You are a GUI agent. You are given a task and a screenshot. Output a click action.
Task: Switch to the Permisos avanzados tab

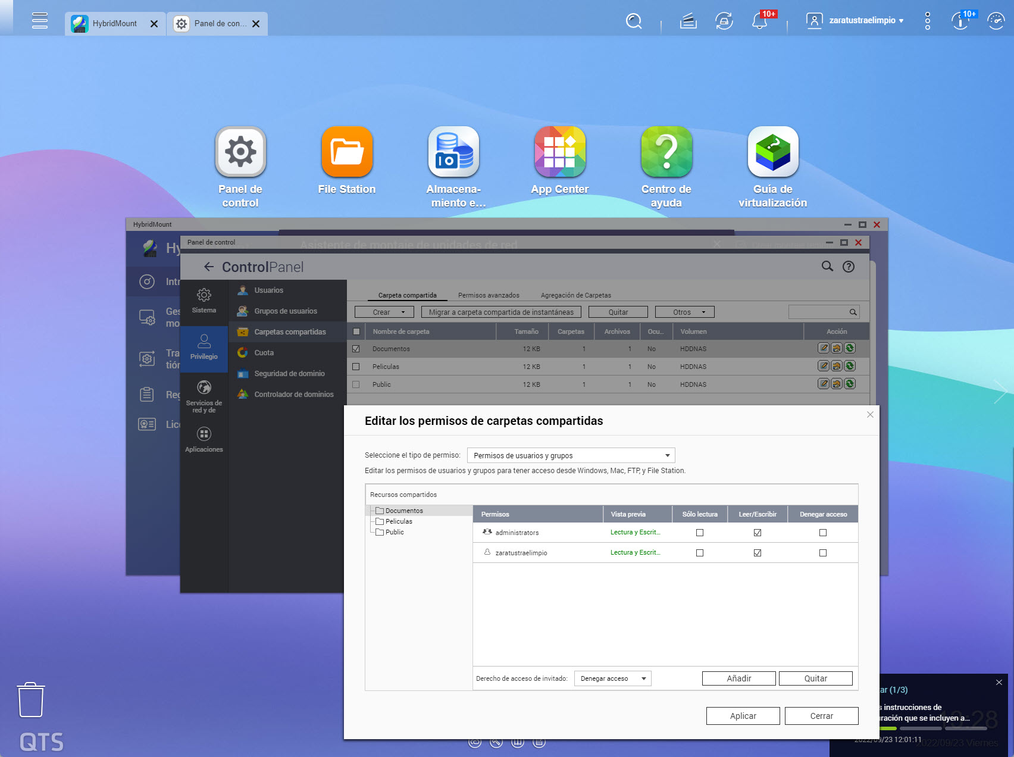[489, 295]
